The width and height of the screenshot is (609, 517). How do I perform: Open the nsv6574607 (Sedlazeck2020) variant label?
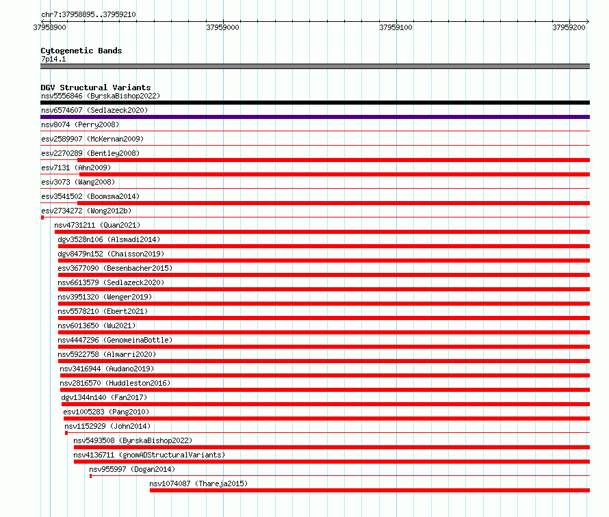pyautogui.click(x=94, y=110)
